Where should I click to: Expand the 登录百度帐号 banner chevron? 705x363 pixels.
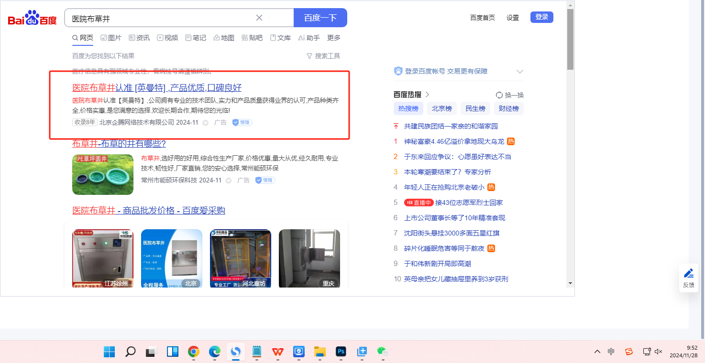pyautogui.click(x=520, y=72)
